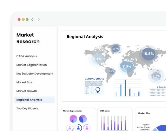This screenshot has width=166, height=131.
Task: Click the right blue pie chart
Action: pos(83,119)
